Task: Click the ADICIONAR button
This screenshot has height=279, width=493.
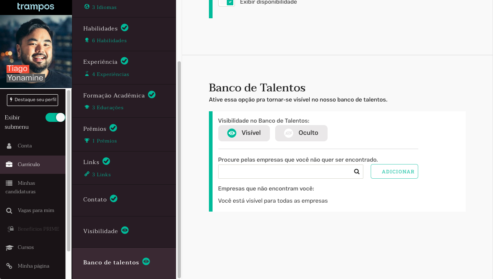Action: pyautogui.click(x=394, y=171)
